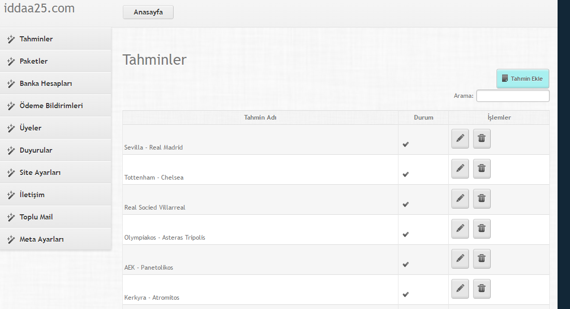Open Paketler in the sidebar menu
This screenshot has height=309, width=570.
coord(55,61)
